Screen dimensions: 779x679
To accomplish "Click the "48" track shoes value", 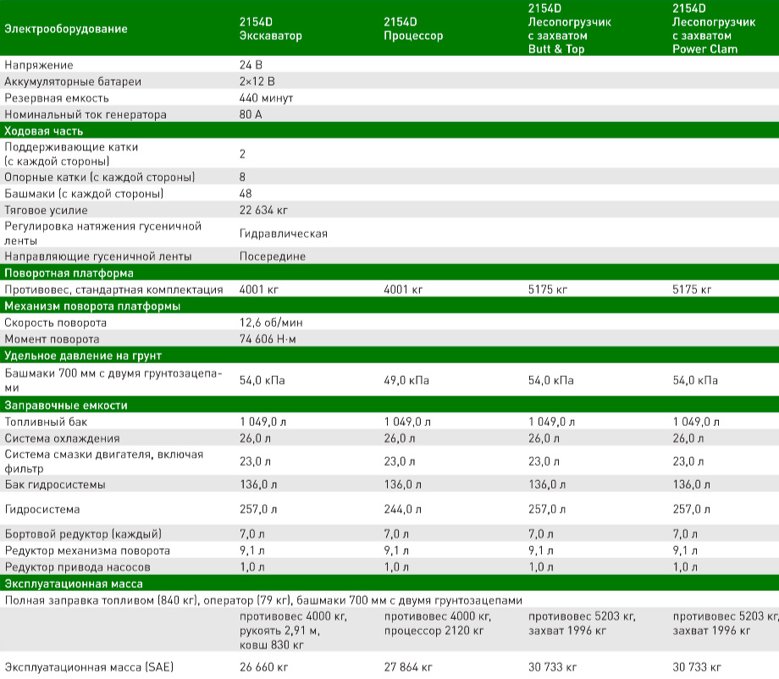I will pyautogui.click(x=246, y=194).
